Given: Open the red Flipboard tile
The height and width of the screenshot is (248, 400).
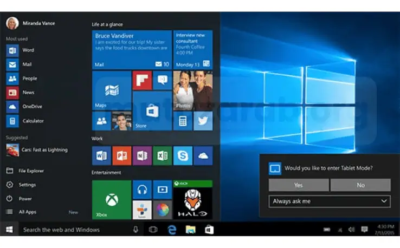Looking at the screenshot, I should point(142,80).
